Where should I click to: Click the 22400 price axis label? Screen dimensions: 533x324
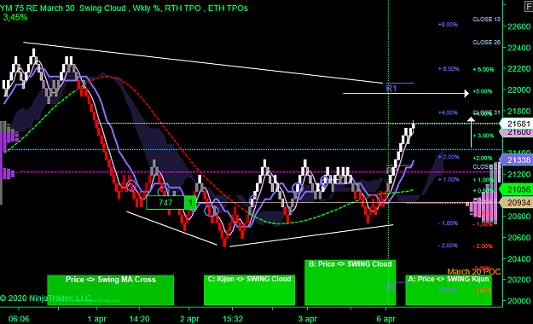[x=519, y=48]
